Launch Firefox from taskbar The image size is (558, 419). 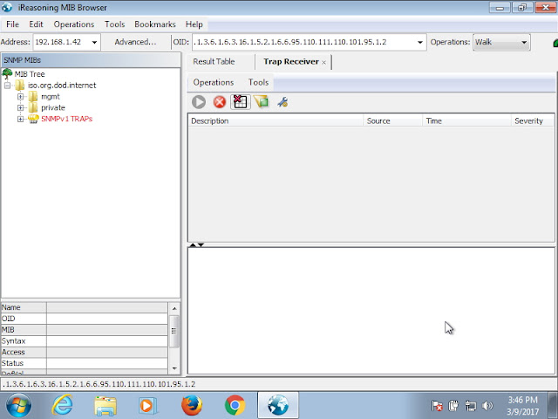click(x=192, y=405)
